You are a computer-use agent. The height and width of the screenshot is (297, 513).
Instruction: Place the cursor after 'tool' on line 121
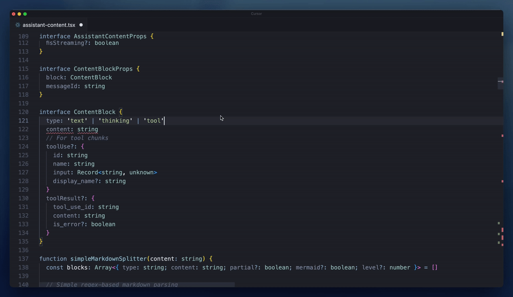point(164,120)
